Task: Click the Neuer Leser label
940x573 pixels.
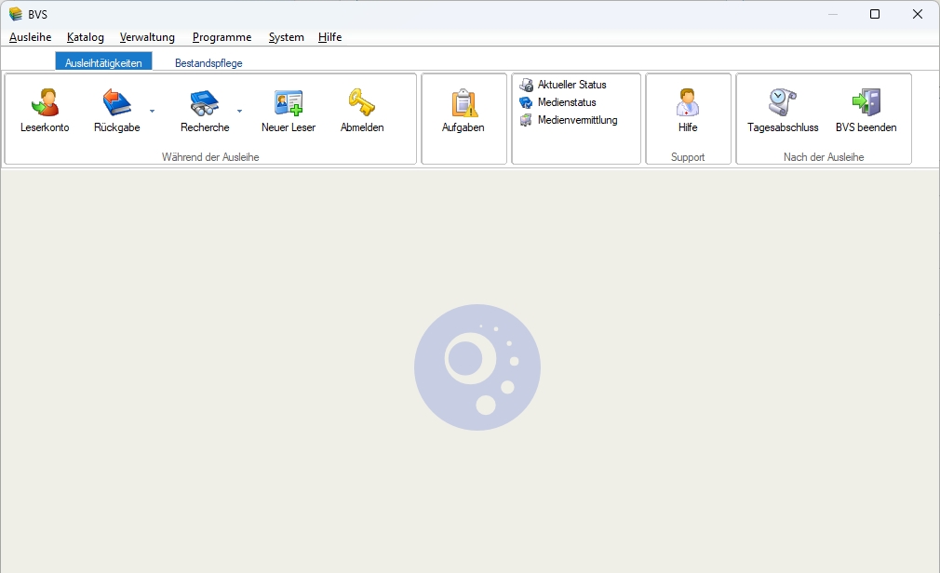Action: [x=289, y=127]
